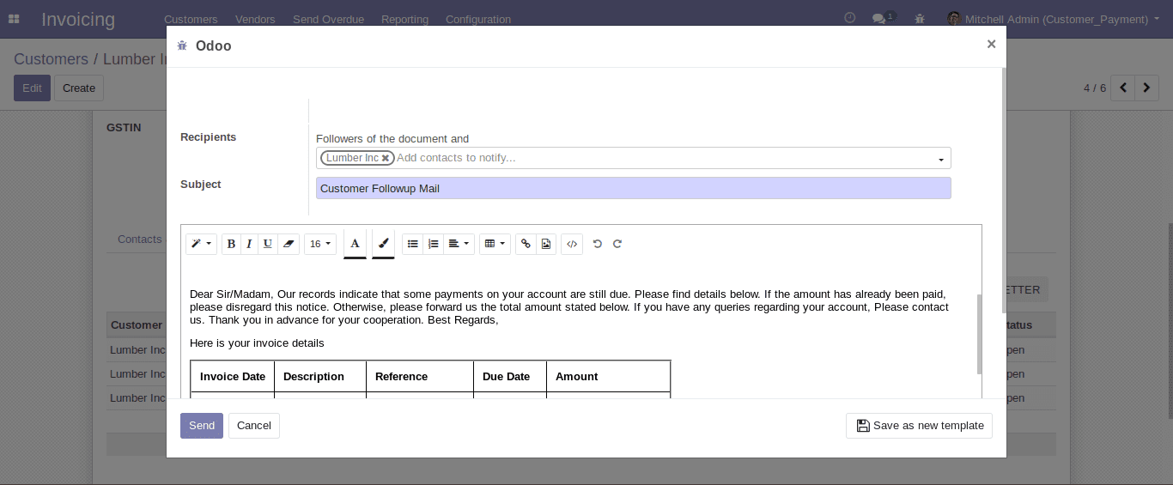The width and height of the screenshot is (1173, 485).
Task: Toggle bold formatting in the editor
Action: 231,244
